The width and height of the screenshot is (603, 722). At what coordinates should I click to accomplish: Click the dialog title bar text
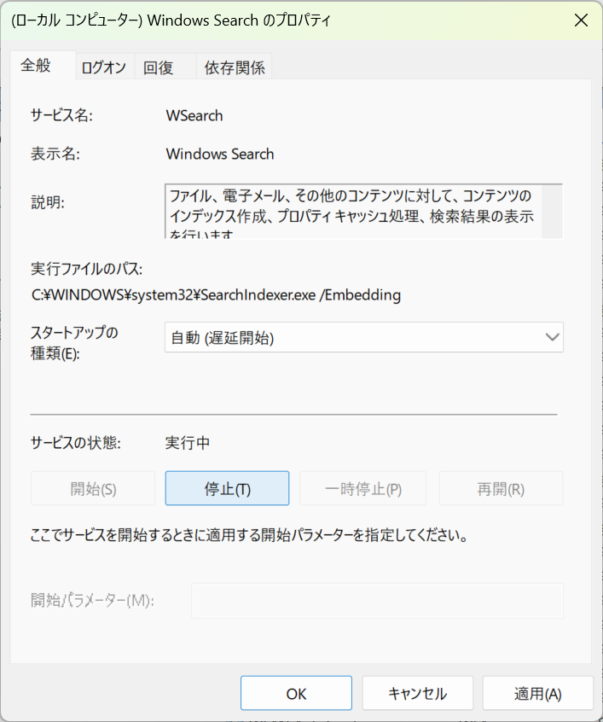pos(171,20)
